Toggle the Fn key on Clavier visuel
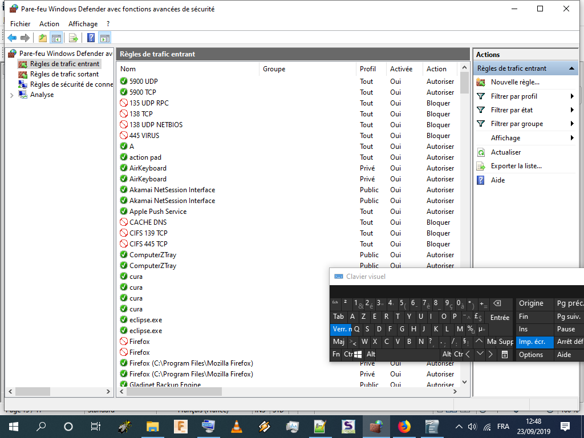Viewport: 584px width, 438px height. pyautogui.click(x=336, y=354)
